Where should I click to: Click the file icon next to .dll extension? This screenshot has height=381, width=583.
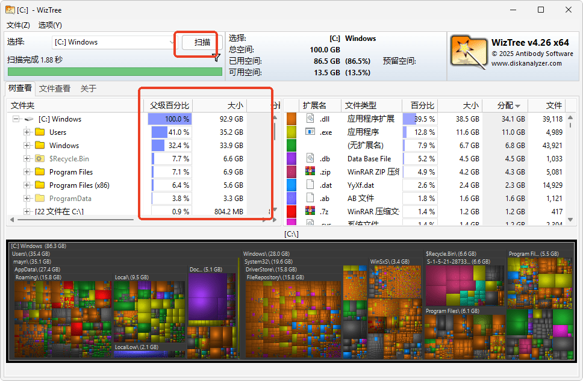310,119
